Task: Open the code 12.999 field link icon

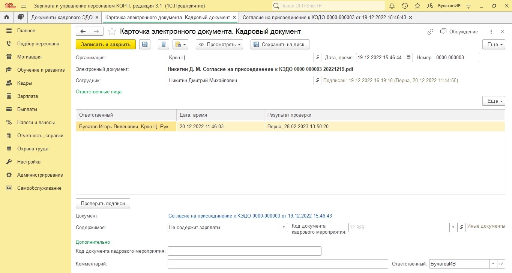Action: pyautogui.click(x=462, y=227)
